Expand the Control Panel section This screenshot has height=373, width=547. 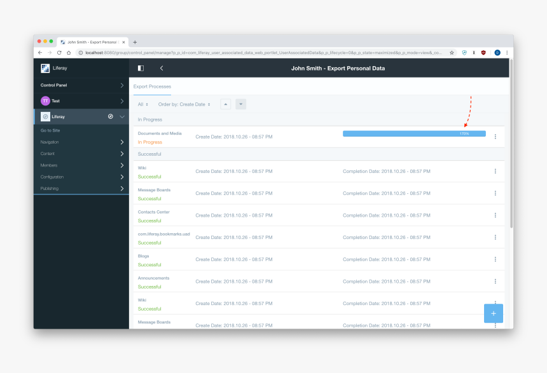click(82, 85)
